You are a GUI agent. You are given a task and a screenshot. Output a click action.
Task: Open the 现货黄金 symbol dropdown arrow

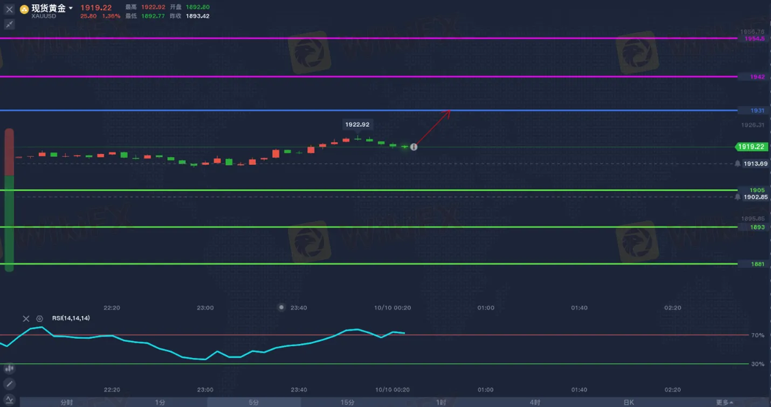point(71,8)
